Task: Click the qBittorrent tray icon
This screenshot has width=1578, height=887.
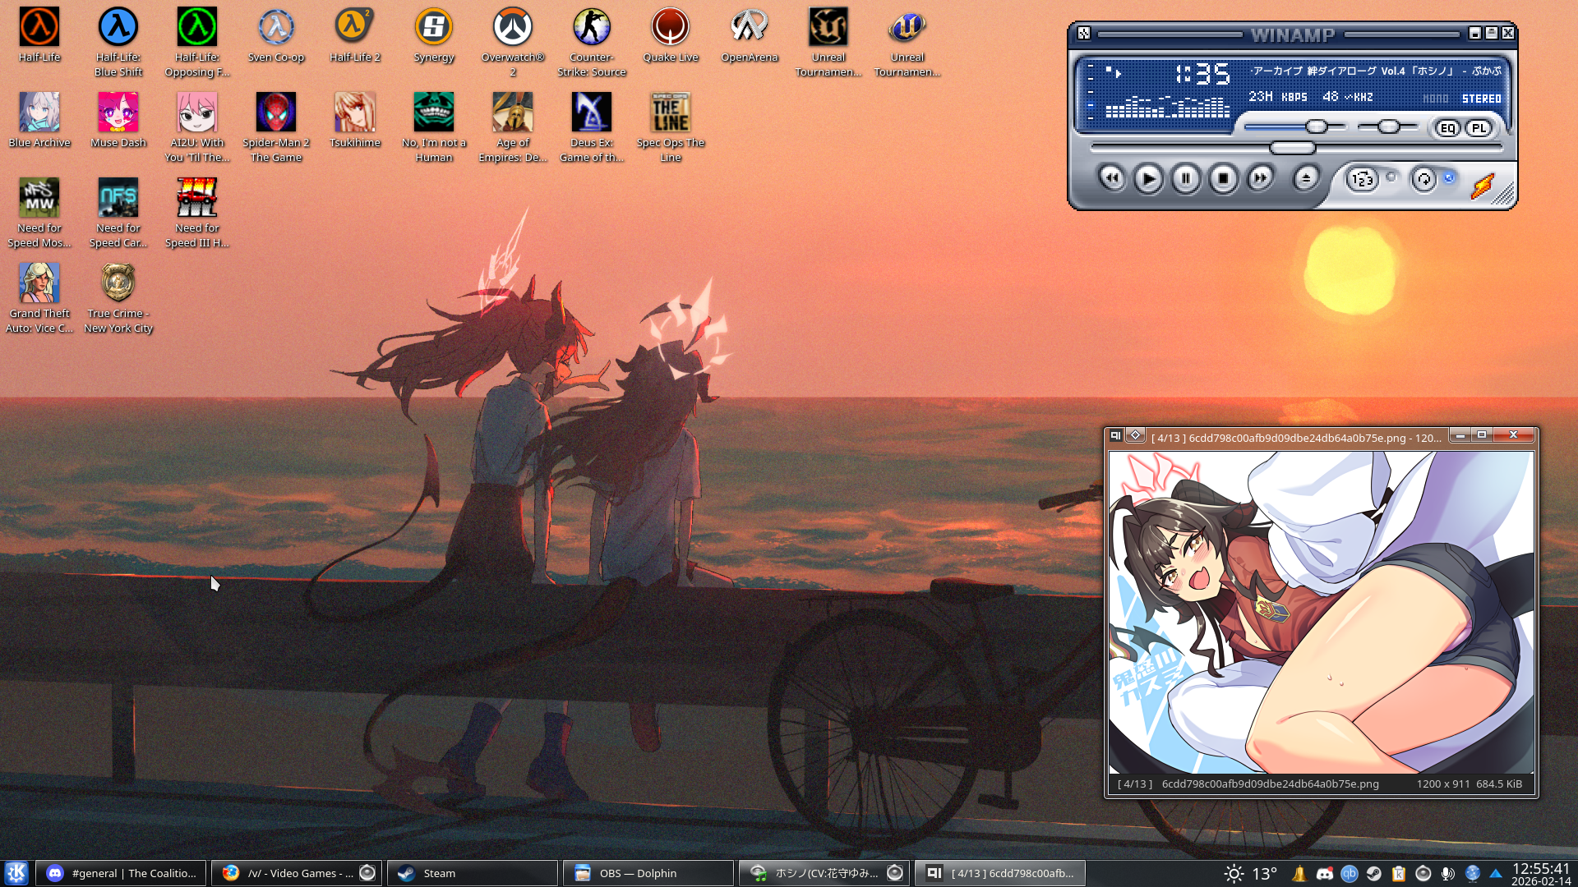Action: (1349, 873)
